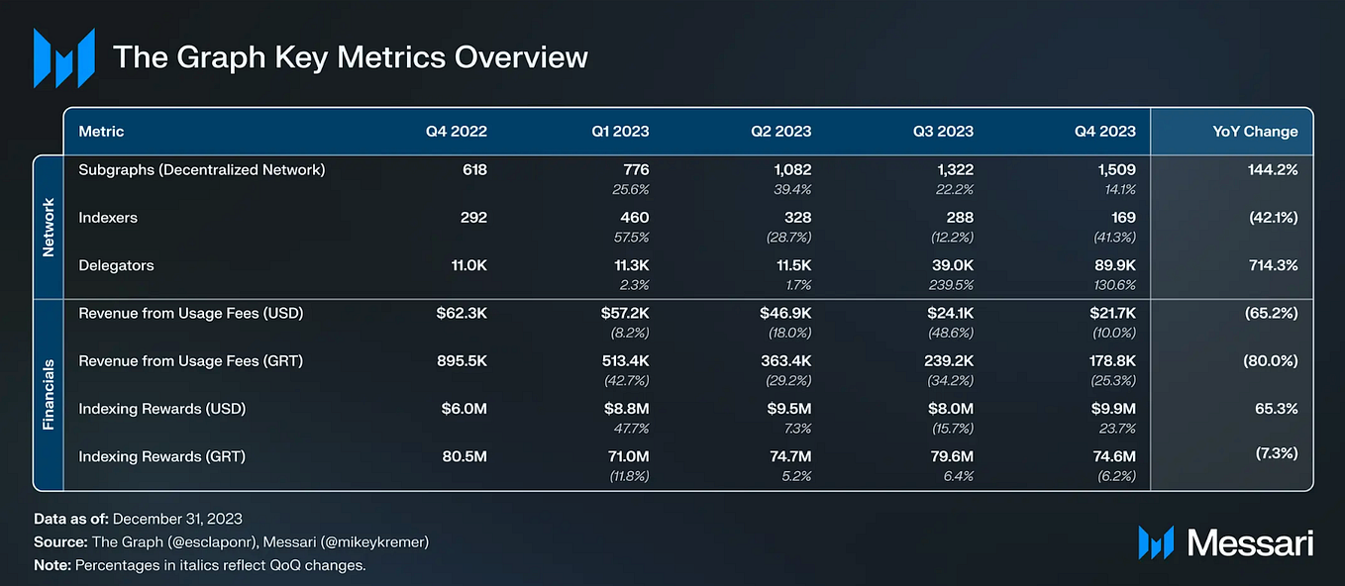Viewport: 1345px width, 586px height.
Task: Select the Financials vertical section tab
Action: pos(48,394)
